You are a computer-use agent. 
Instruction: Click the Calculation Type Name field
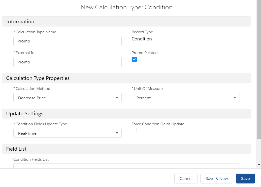67,41
